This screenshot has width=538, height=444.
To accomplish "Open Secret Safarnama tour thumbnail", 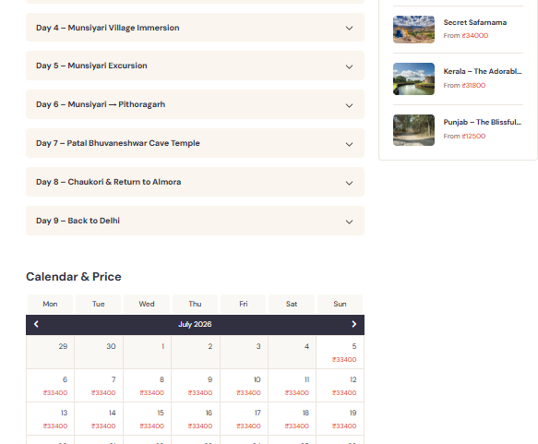I will pos(413,30).
